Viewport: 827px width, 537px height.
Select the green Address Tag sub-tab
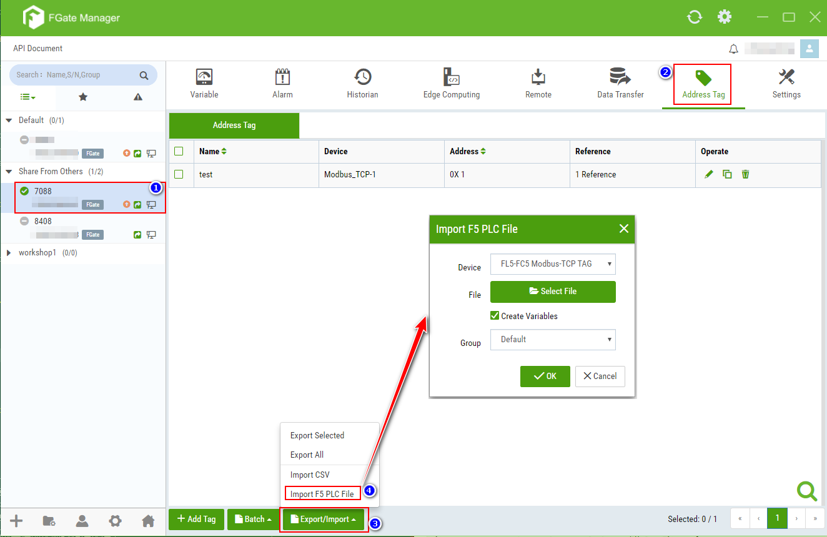click(234, 125)
